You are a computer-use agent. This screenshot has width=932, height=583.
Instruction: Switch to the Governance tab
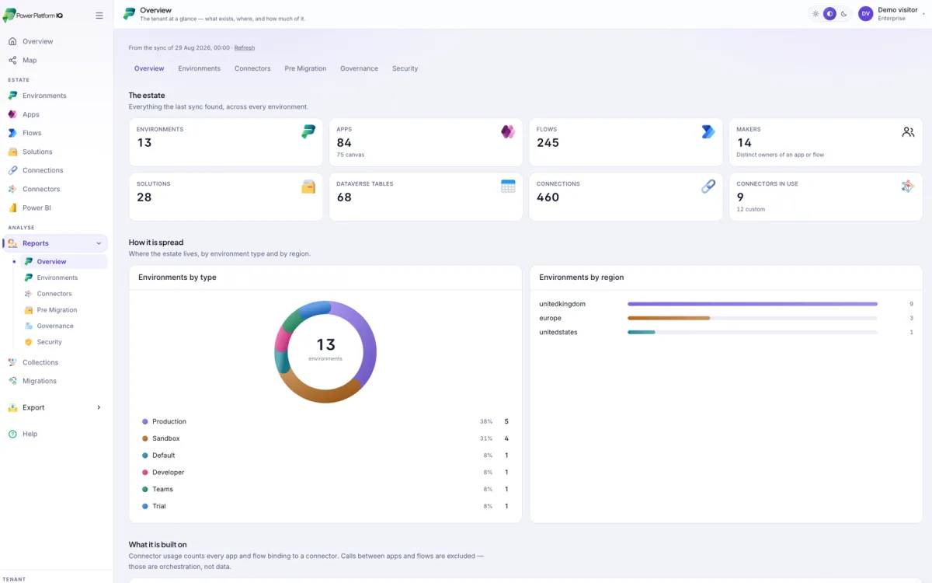click(x=359, y=68)
